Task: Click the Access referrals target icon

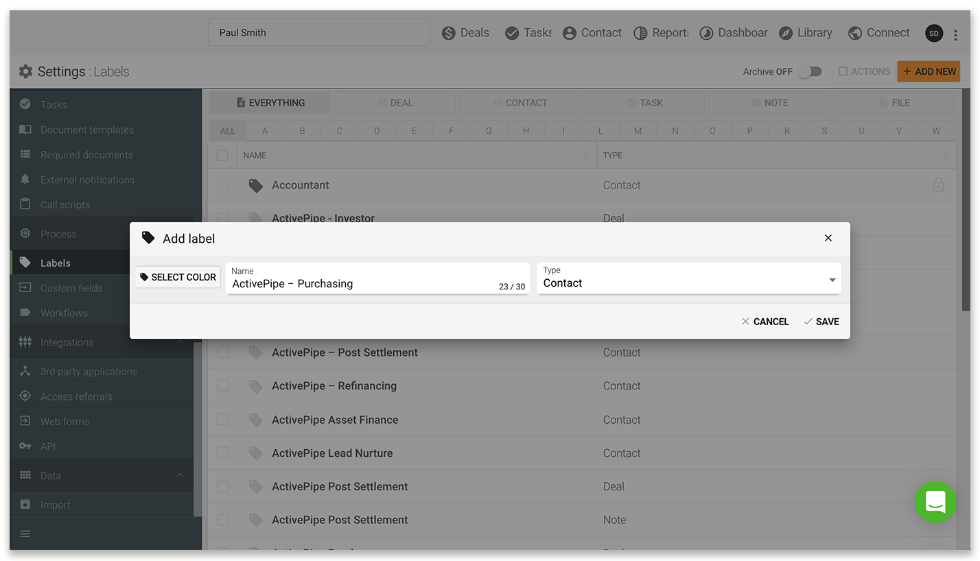Action: click(25, 396)
